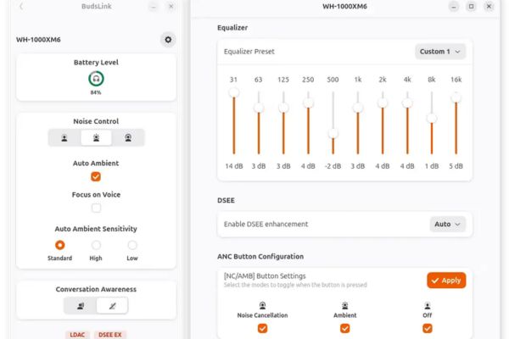509x339 pixels.
Task: Click the -2 dB value label
Action: click(333, 166)
